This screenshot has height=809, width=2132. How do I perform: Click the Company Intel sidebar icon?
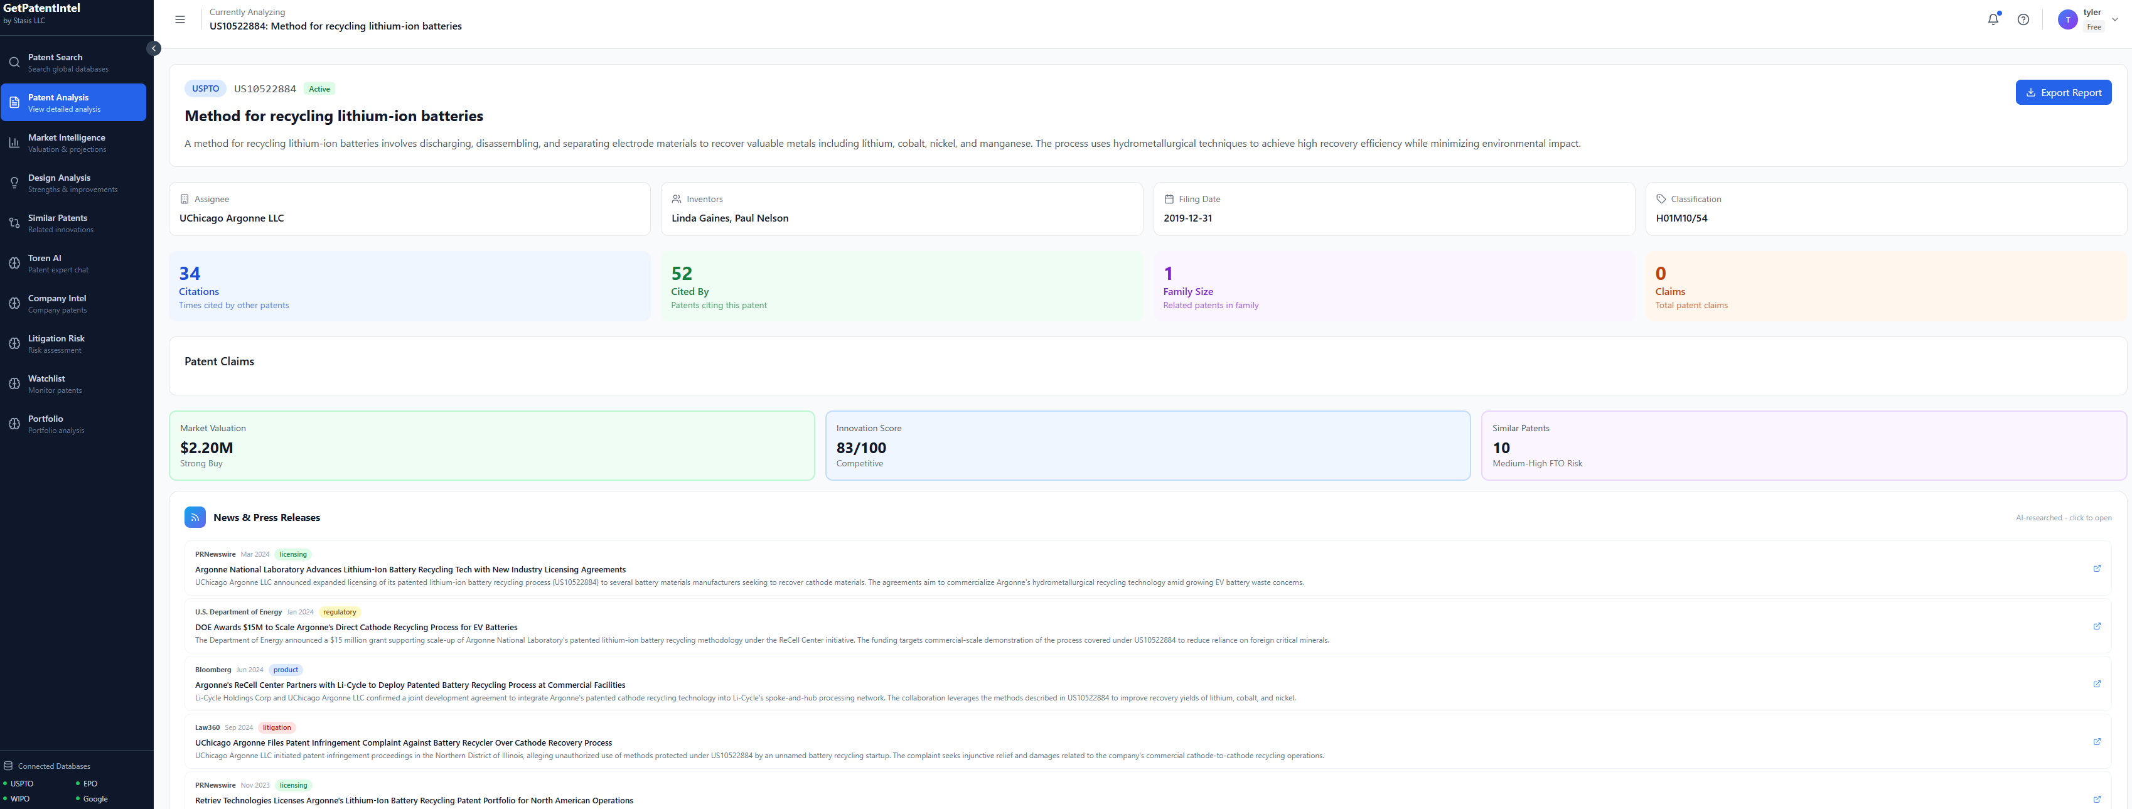tap(14, 304)
